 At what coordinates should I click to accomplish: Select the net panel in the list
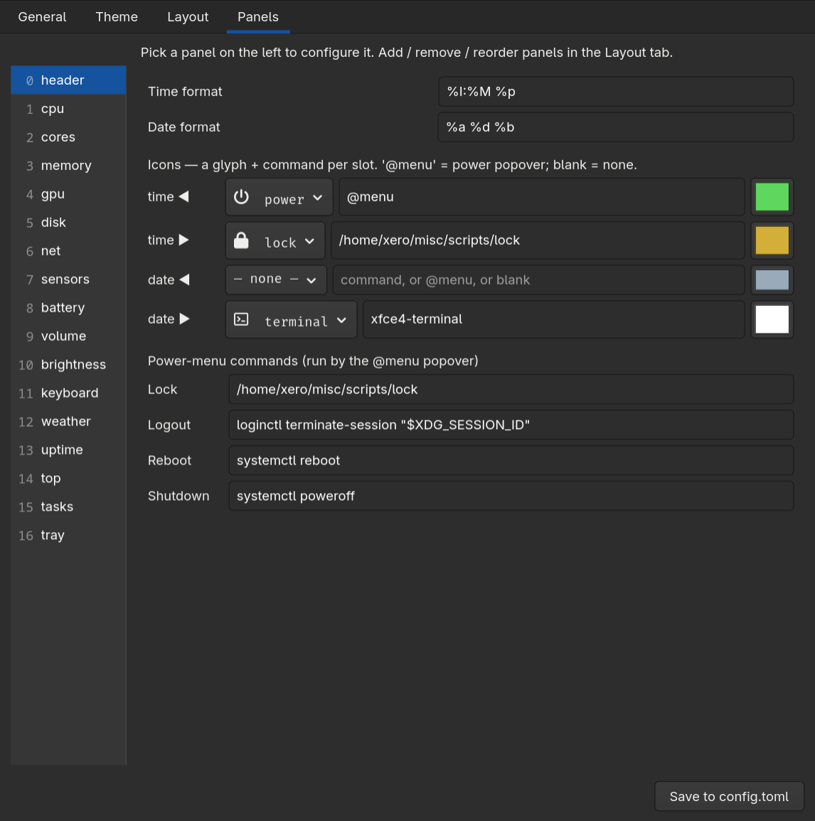[x=68, y=251]
